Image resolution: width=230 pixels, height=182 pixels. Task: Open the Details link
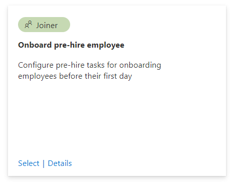(60, 163)
